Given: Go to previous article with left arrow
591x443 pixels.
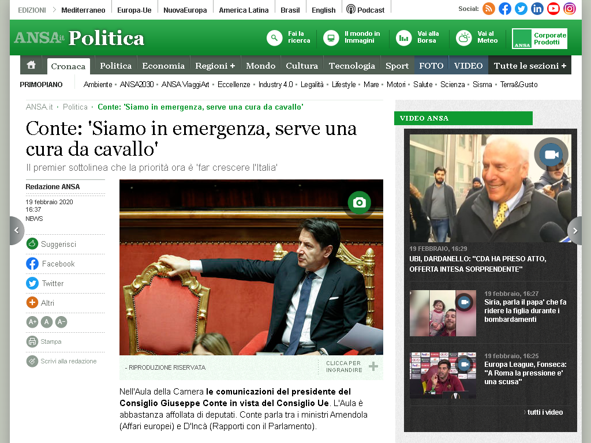Looking at the screenshot, I should coord(16,231).
